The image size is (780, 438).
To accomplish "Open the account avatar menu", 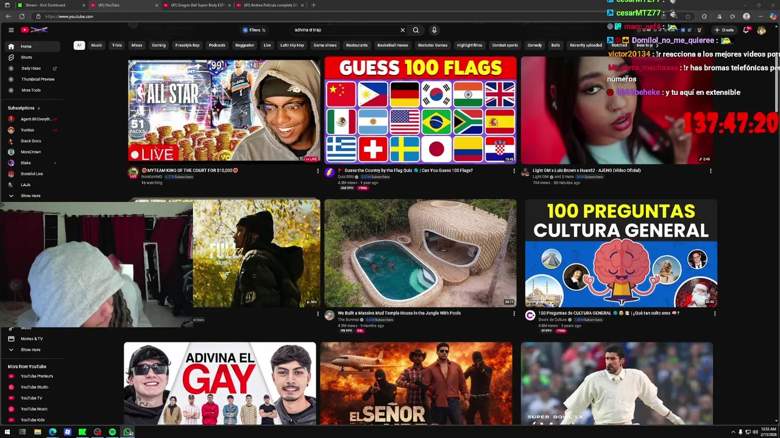I will 761,30.
